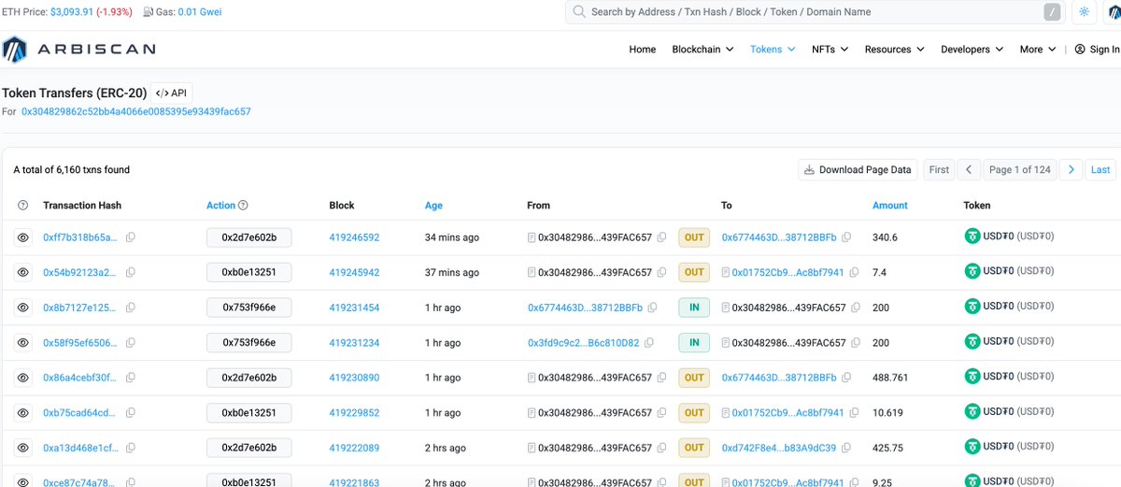The width and height of the screenshot is (1121, 487).
Task: View details eye icon for 0xa13d468e1cf row
Action: coord(23,448)
